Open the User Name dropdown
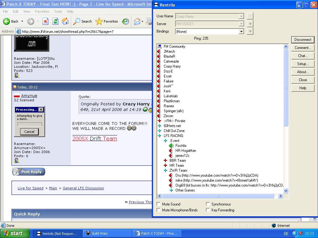The image size is (318, 238). (x=241, y=16)
